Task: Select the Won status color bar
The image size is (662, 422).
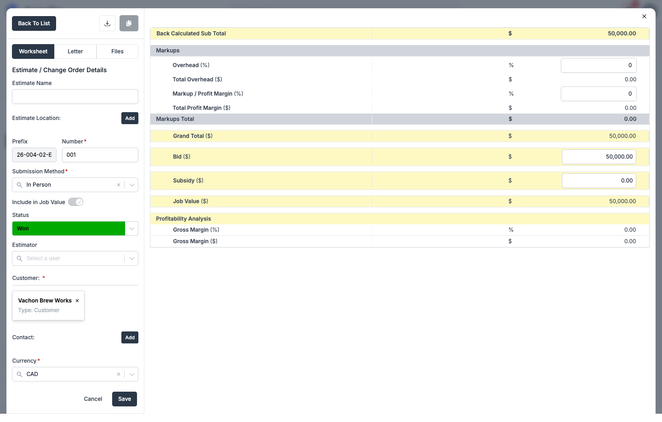Action: (x=68, y=228)
